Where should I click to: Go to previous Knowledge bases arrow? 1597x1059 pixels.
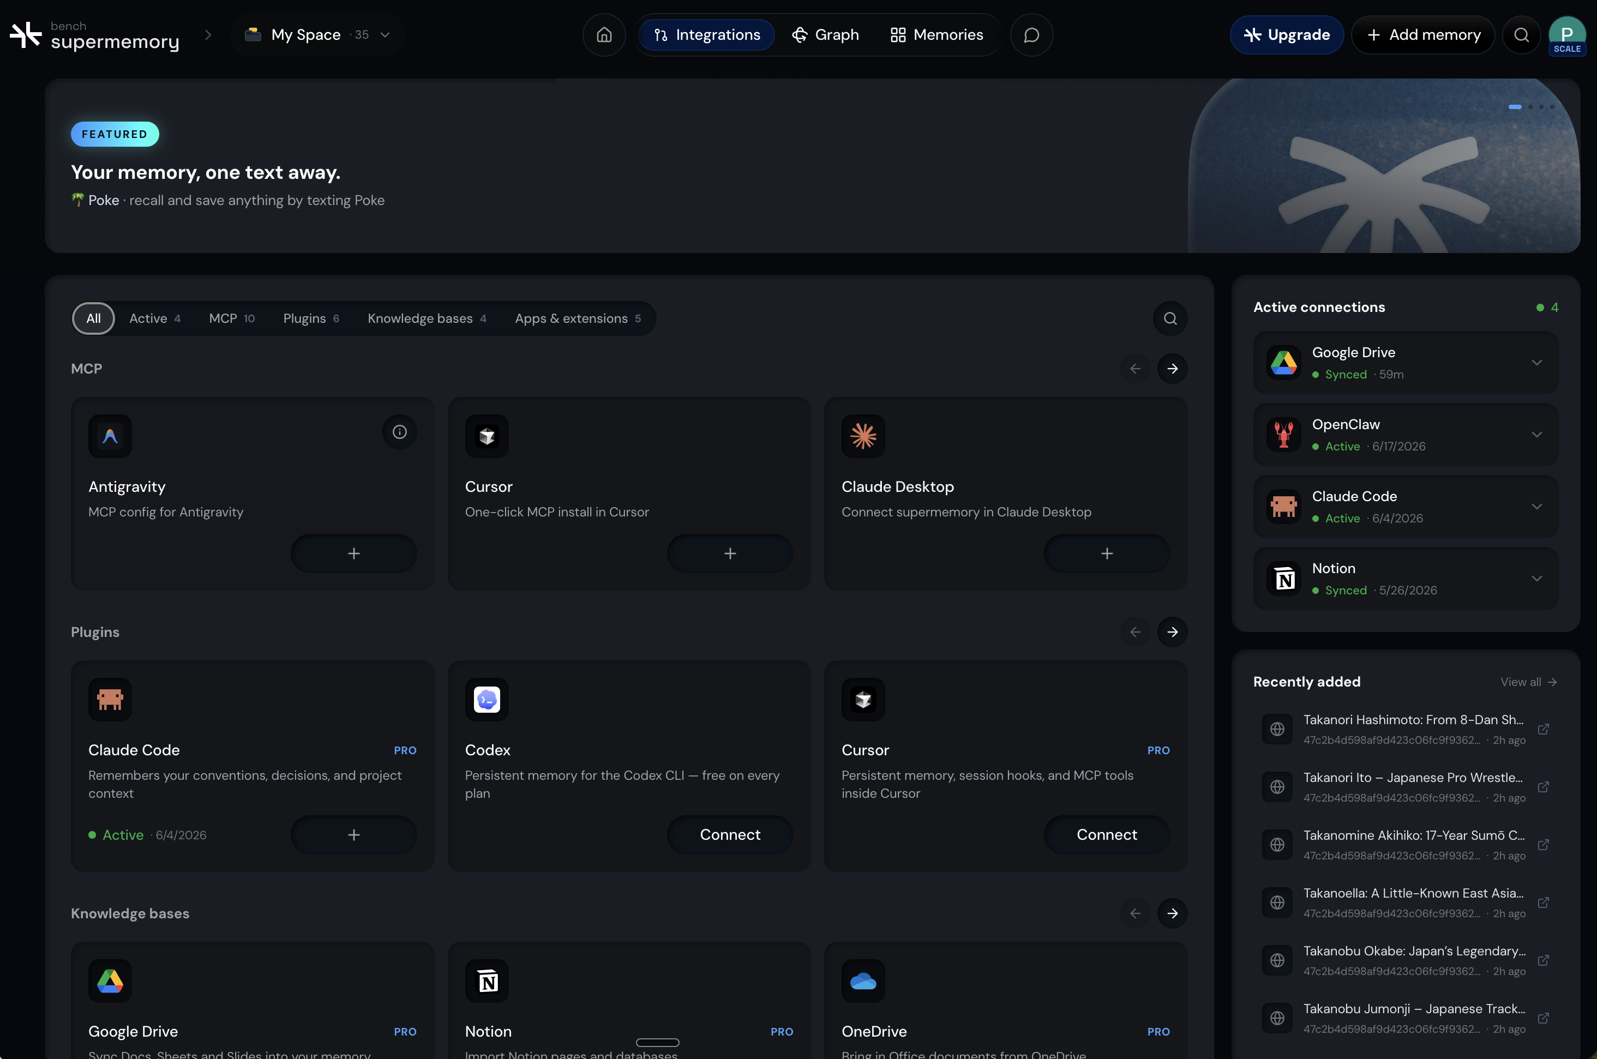[x=1135, y=913]
